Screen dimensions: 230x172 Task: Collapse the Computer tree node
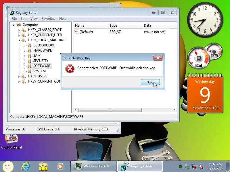[14, 25]
